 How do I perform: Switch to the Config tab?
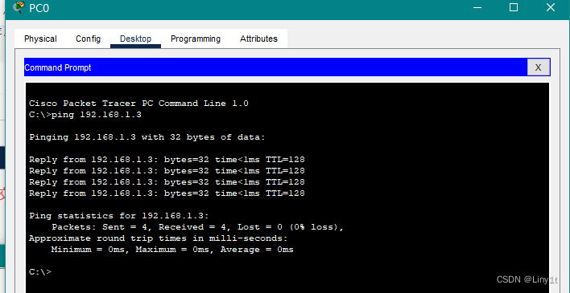[88, 39]
